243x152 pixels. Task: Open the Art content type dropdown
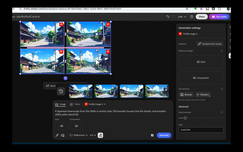(93, 135)
